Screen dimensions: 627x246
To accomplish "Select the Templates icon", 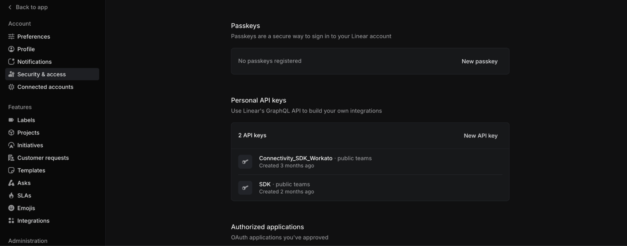I will click(11, 170).
